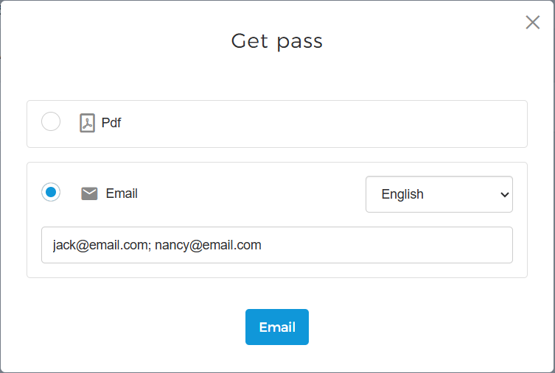Click the Pdf option label text
Image resolution: width=555 pixels, height=373 pixels.
coord(111,123)
